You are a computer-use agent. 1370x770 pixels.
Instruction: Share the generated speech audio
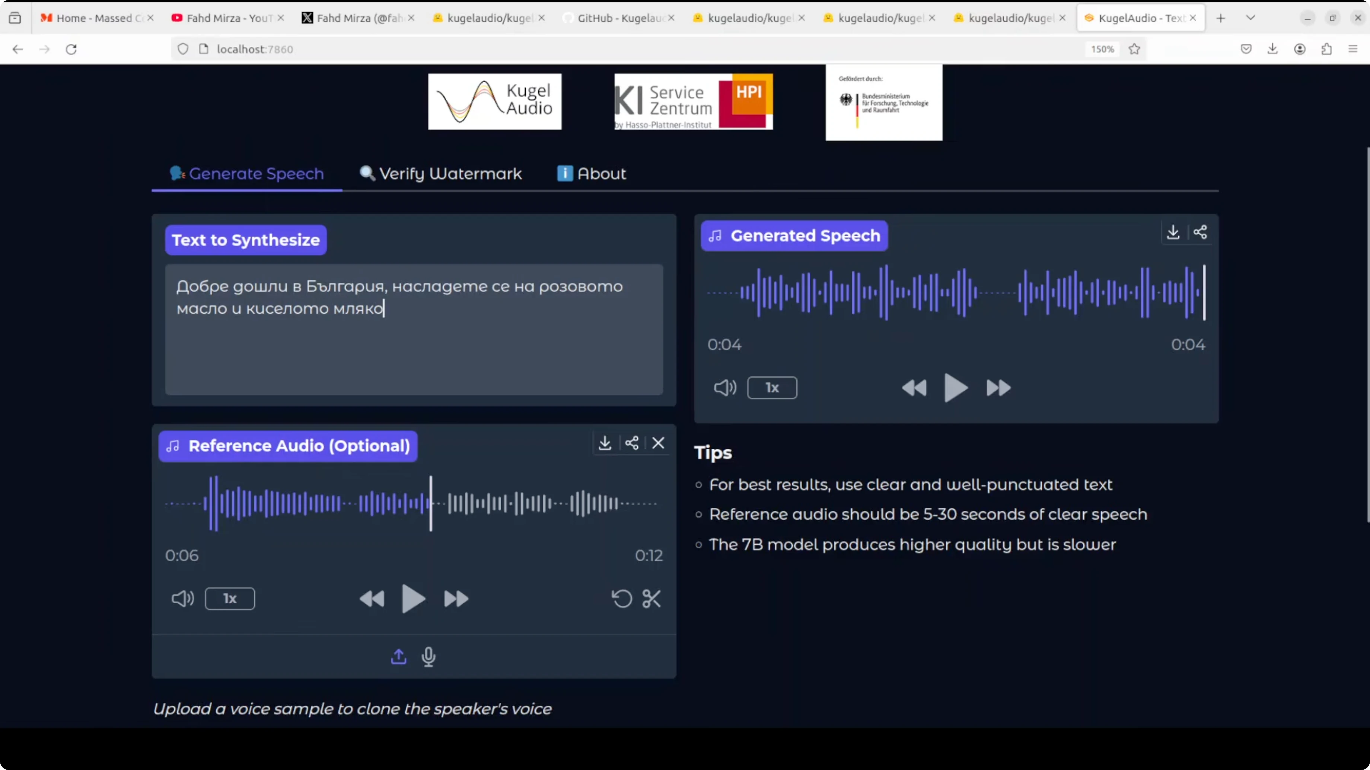pyautogui.click(x=1200, y=232)
